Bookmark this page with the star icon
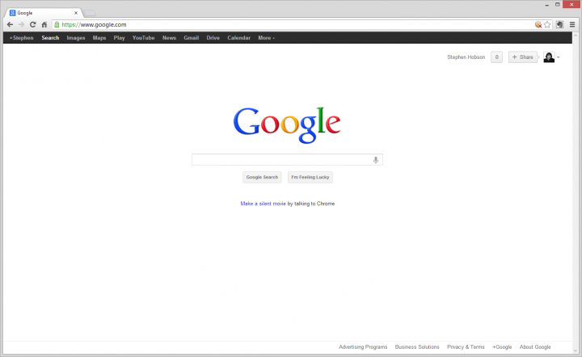 pyautogui.click(x=547, y=24)
